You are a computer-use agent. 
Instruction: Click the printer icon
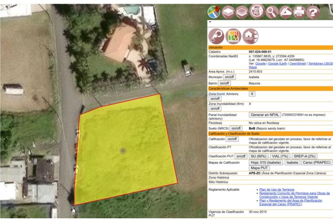(x=300, y=11)
